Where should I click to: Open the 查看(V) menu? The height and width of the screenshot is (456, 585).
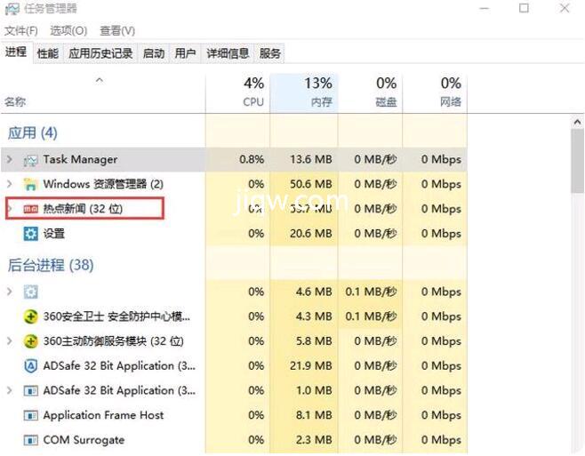pyautogui.click(x=117, y=31)
